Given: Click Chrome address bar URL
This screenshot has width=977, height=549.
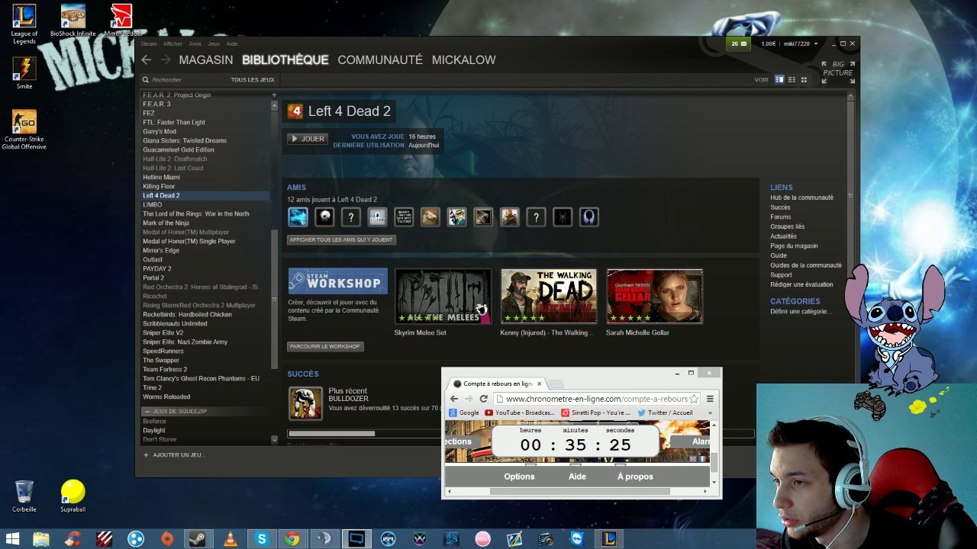Looking at the screenshot, I should click(x=595, y=399).
